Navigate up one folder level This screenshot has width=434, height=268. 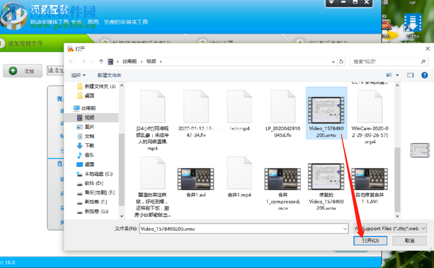101,62
